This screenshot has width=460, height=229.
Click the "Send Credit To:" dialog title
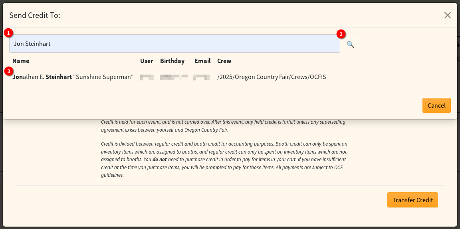[35, 15]
